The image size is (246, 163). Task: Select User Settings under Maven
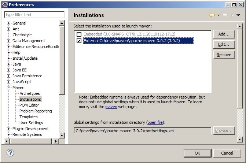point(31,123)
